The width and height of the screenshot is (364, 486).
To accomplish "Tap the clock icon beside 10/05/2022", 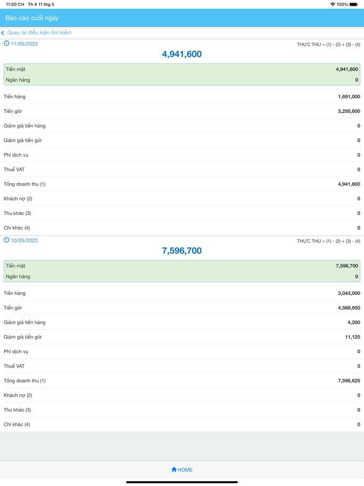I will (x=7, y=239).
